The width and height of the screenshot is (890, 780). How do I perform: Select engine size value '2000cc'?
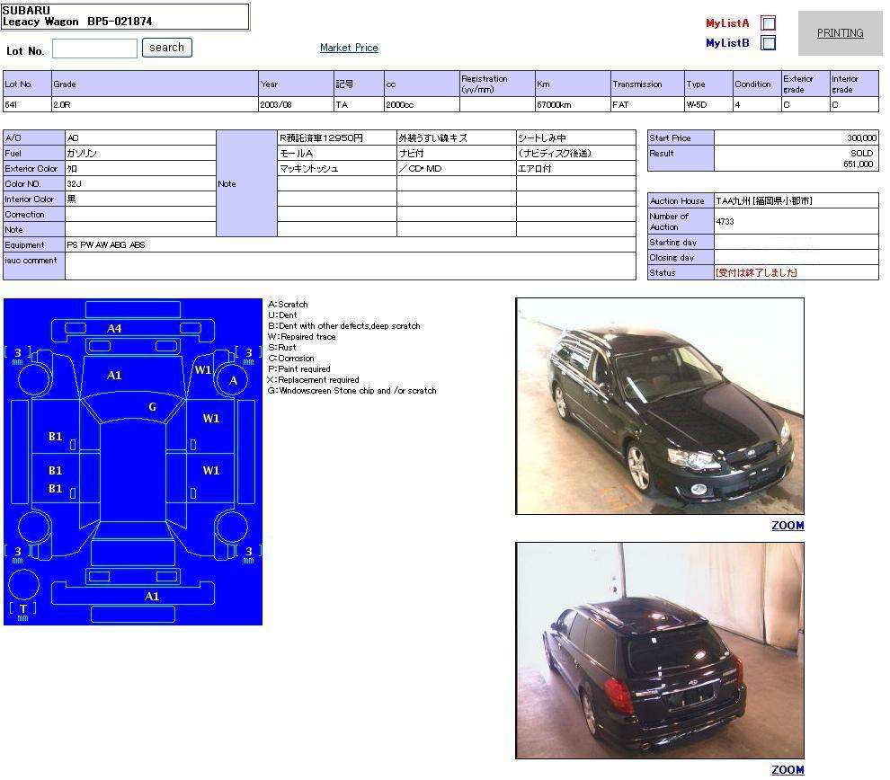(399, 105)
